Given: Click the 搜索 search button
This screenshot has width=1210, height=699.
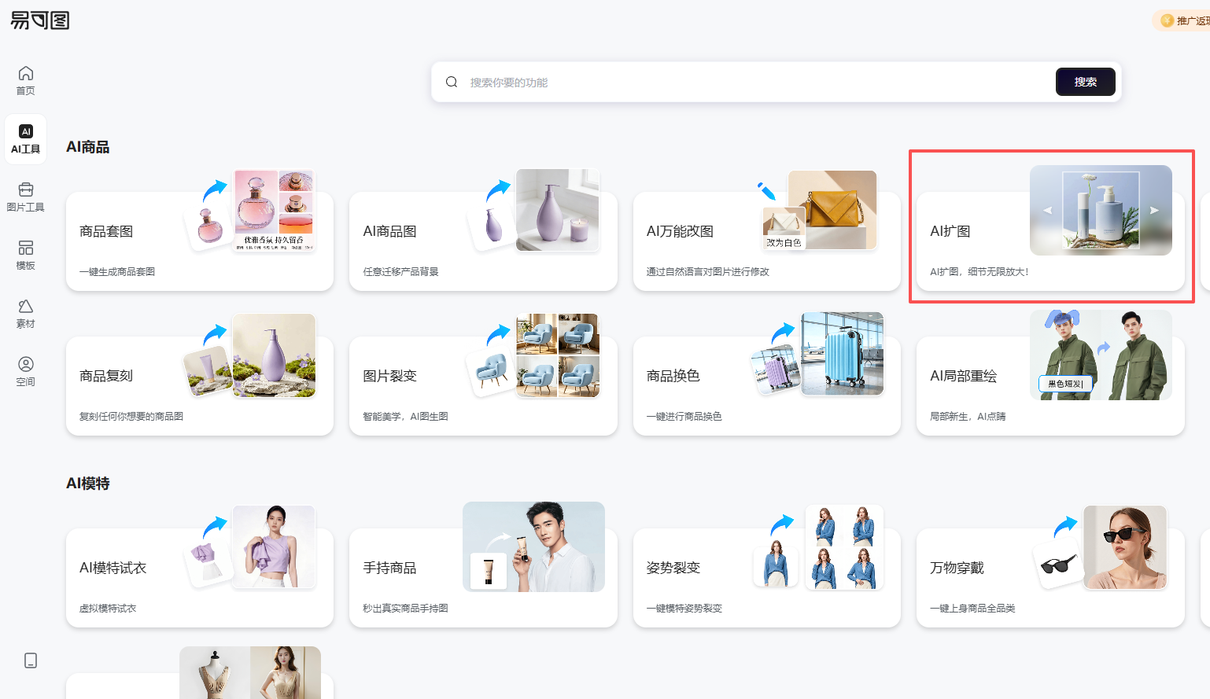Looking at the screenshot, I should point(1085,82).
